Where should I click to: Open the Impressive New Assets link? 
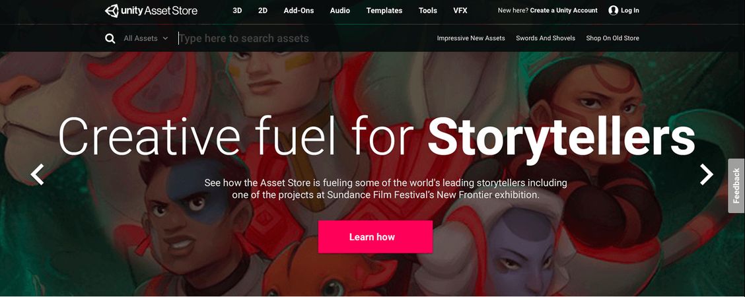coord(471,38)
